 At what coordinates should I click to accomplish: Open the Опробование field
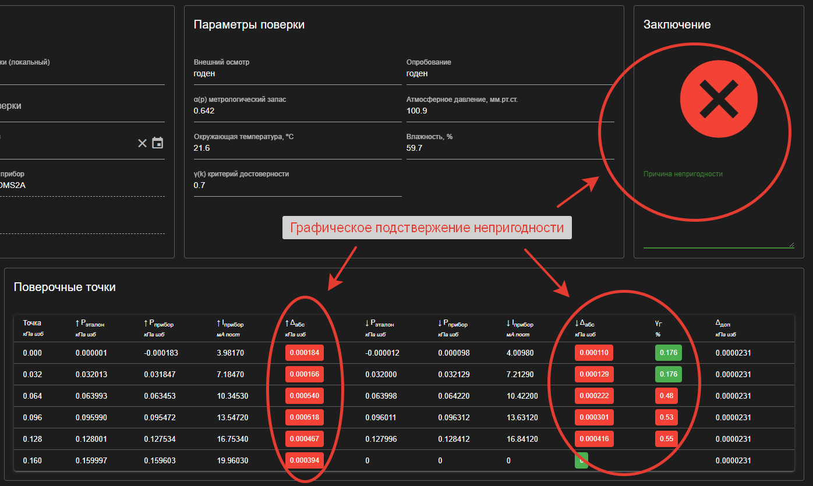click(x=510, y=74)
